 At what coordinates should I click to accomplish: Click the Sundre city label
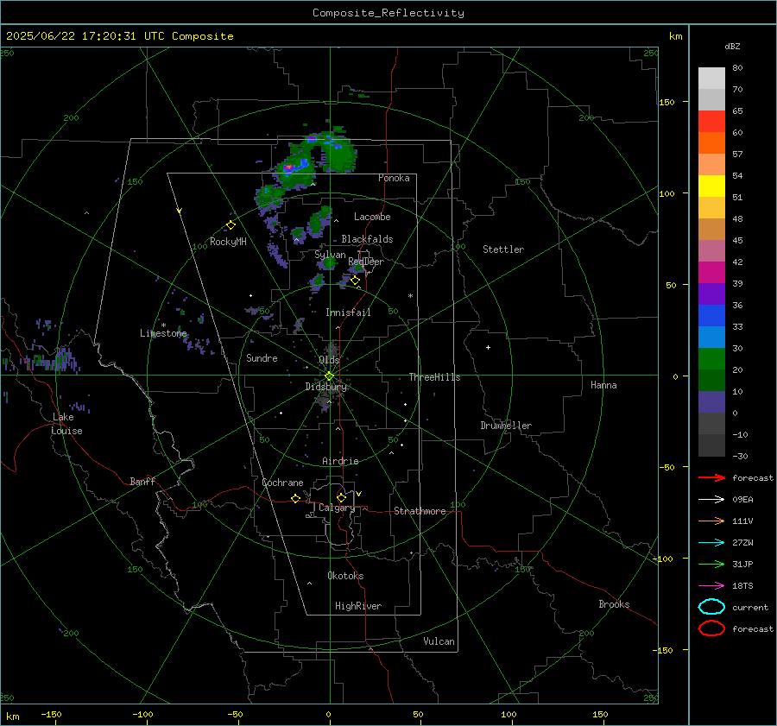coord(262,357)
